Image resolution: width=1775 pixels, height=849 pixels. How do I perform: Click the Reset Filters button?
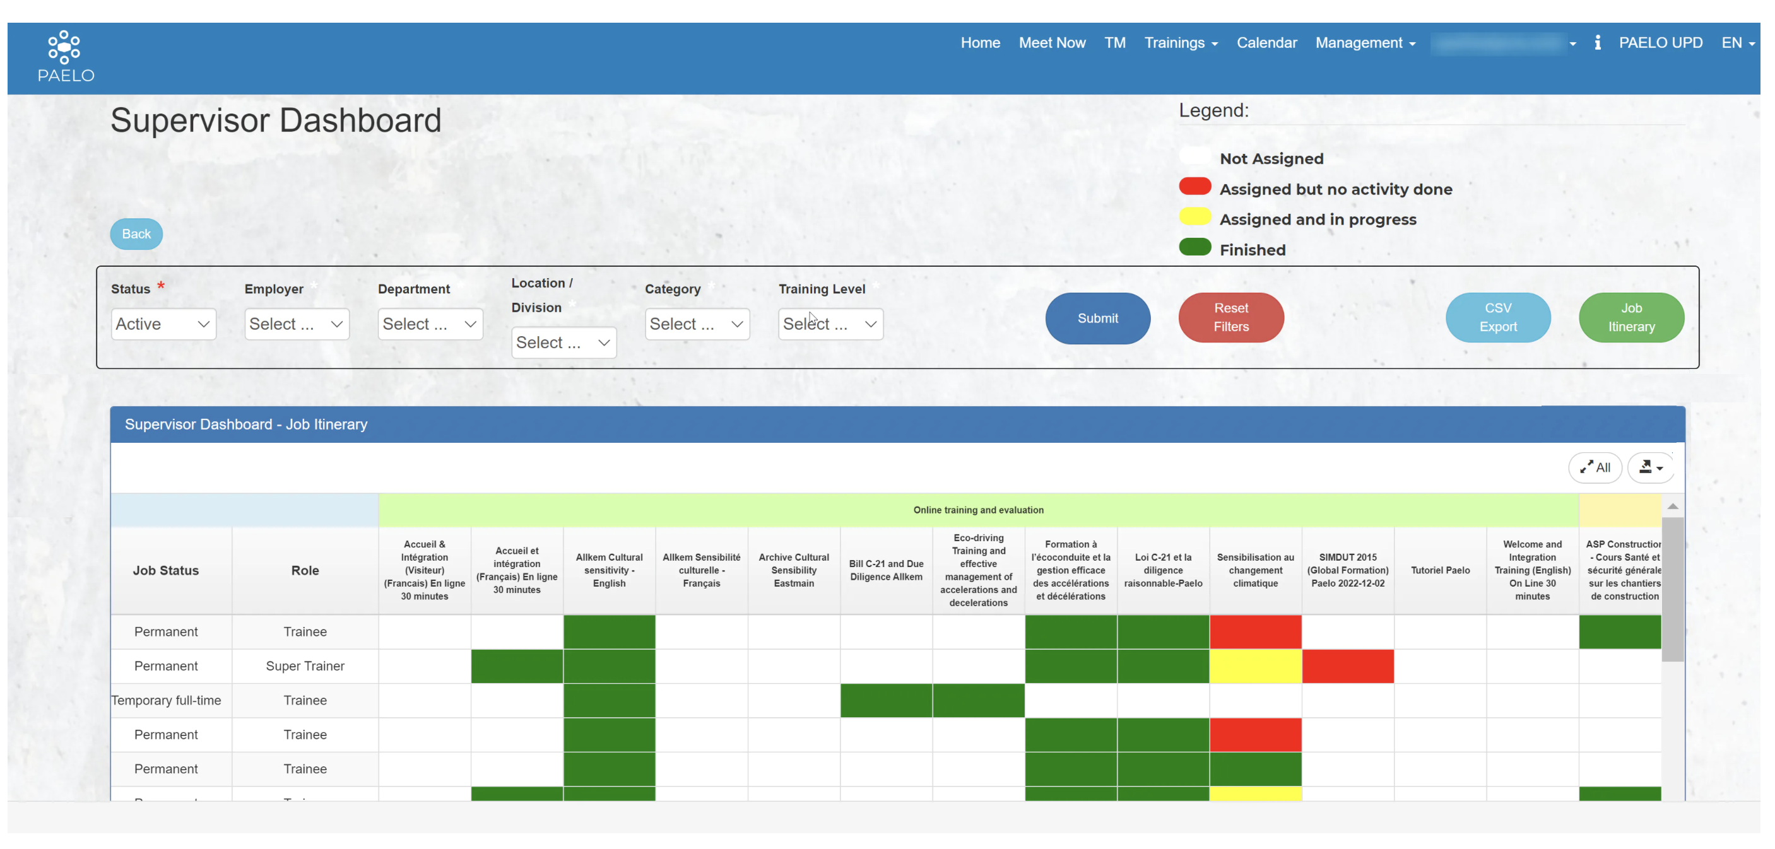[x=1230, y=317]
